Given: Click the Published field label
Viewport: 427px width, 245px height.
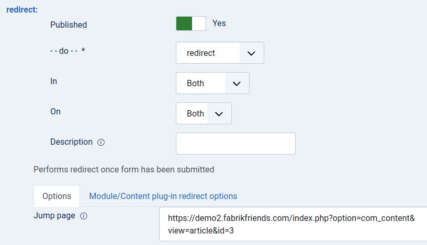Looking at the screenshot, I should [x=69, y=25].
